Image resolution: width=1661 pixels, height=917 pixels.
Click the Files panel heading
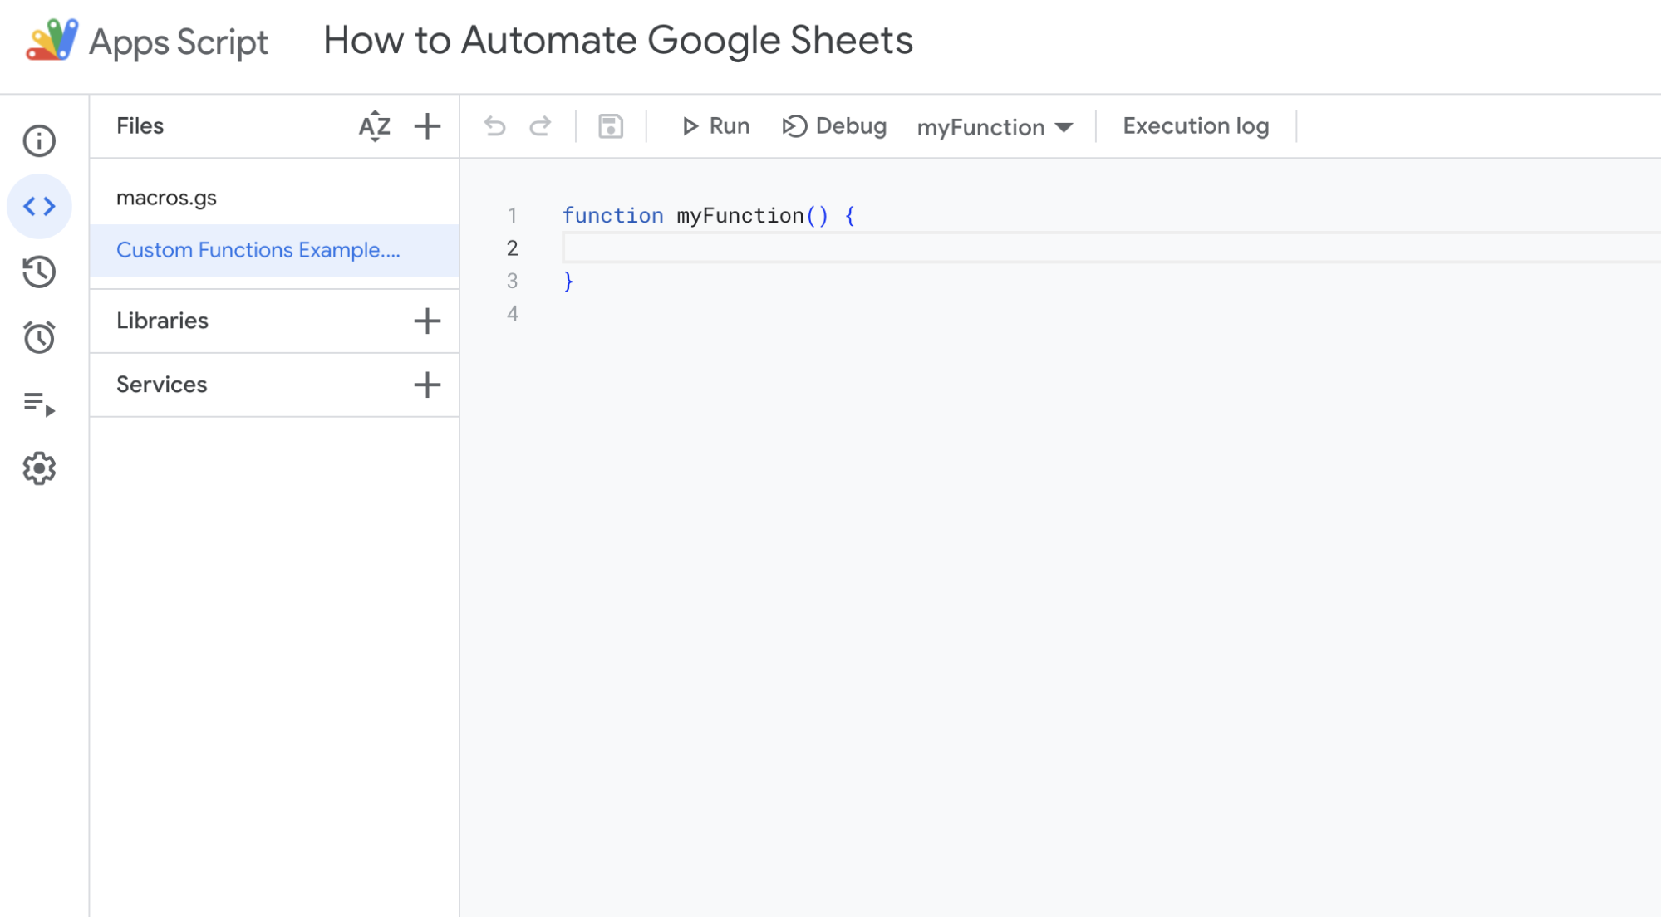[x=140, y=126]
